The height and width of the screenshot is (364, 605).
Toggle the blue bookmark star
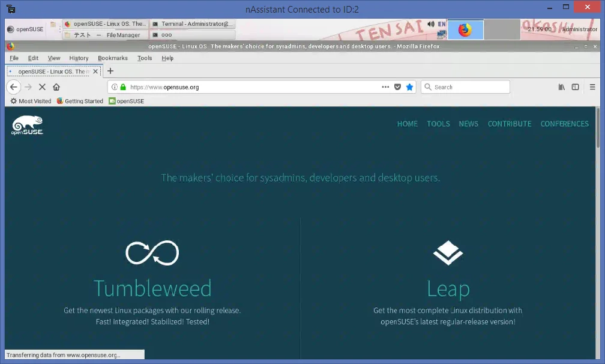click(x=410, y=87)
